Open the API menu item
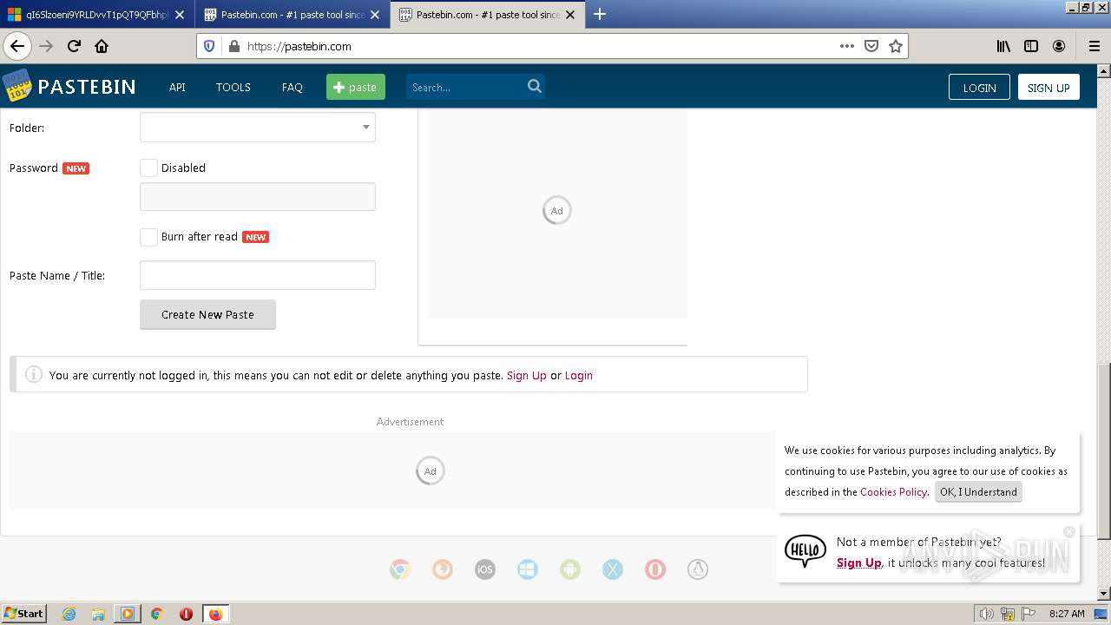This screenshot has width=1111, height=625. pyautogui.click(x=177, y=87)
